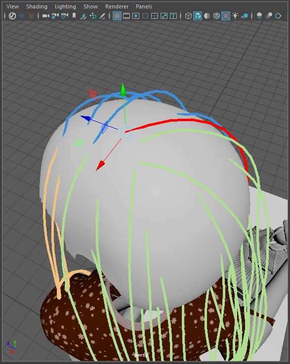Screen dimensions: 290x364
Task: Open the View menu
Action: click(x=12, y=6)
